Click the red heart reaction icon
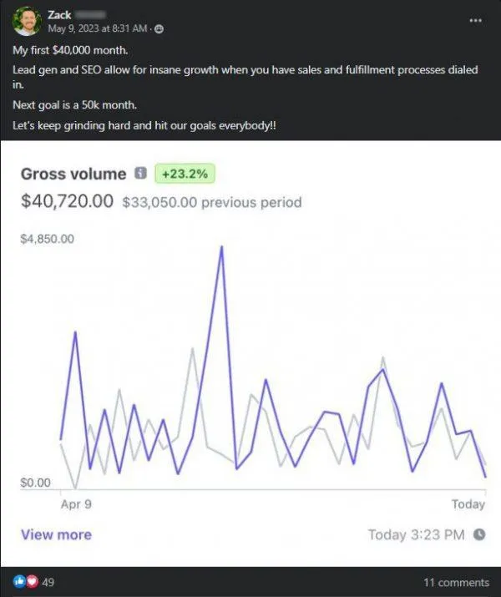Screen dimensions: 501x597 pos(32,581)
